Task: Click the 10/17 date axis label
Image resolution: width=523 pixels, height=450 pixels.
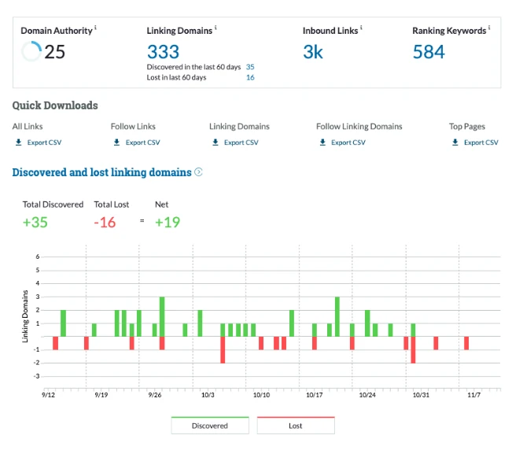Action: 315,395
